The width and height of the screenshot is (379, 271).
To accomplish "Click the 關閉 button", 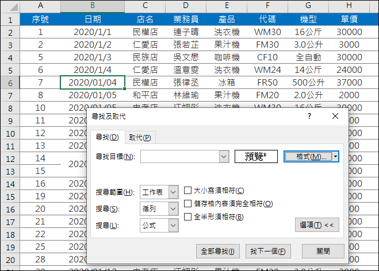I will (323, 251).
